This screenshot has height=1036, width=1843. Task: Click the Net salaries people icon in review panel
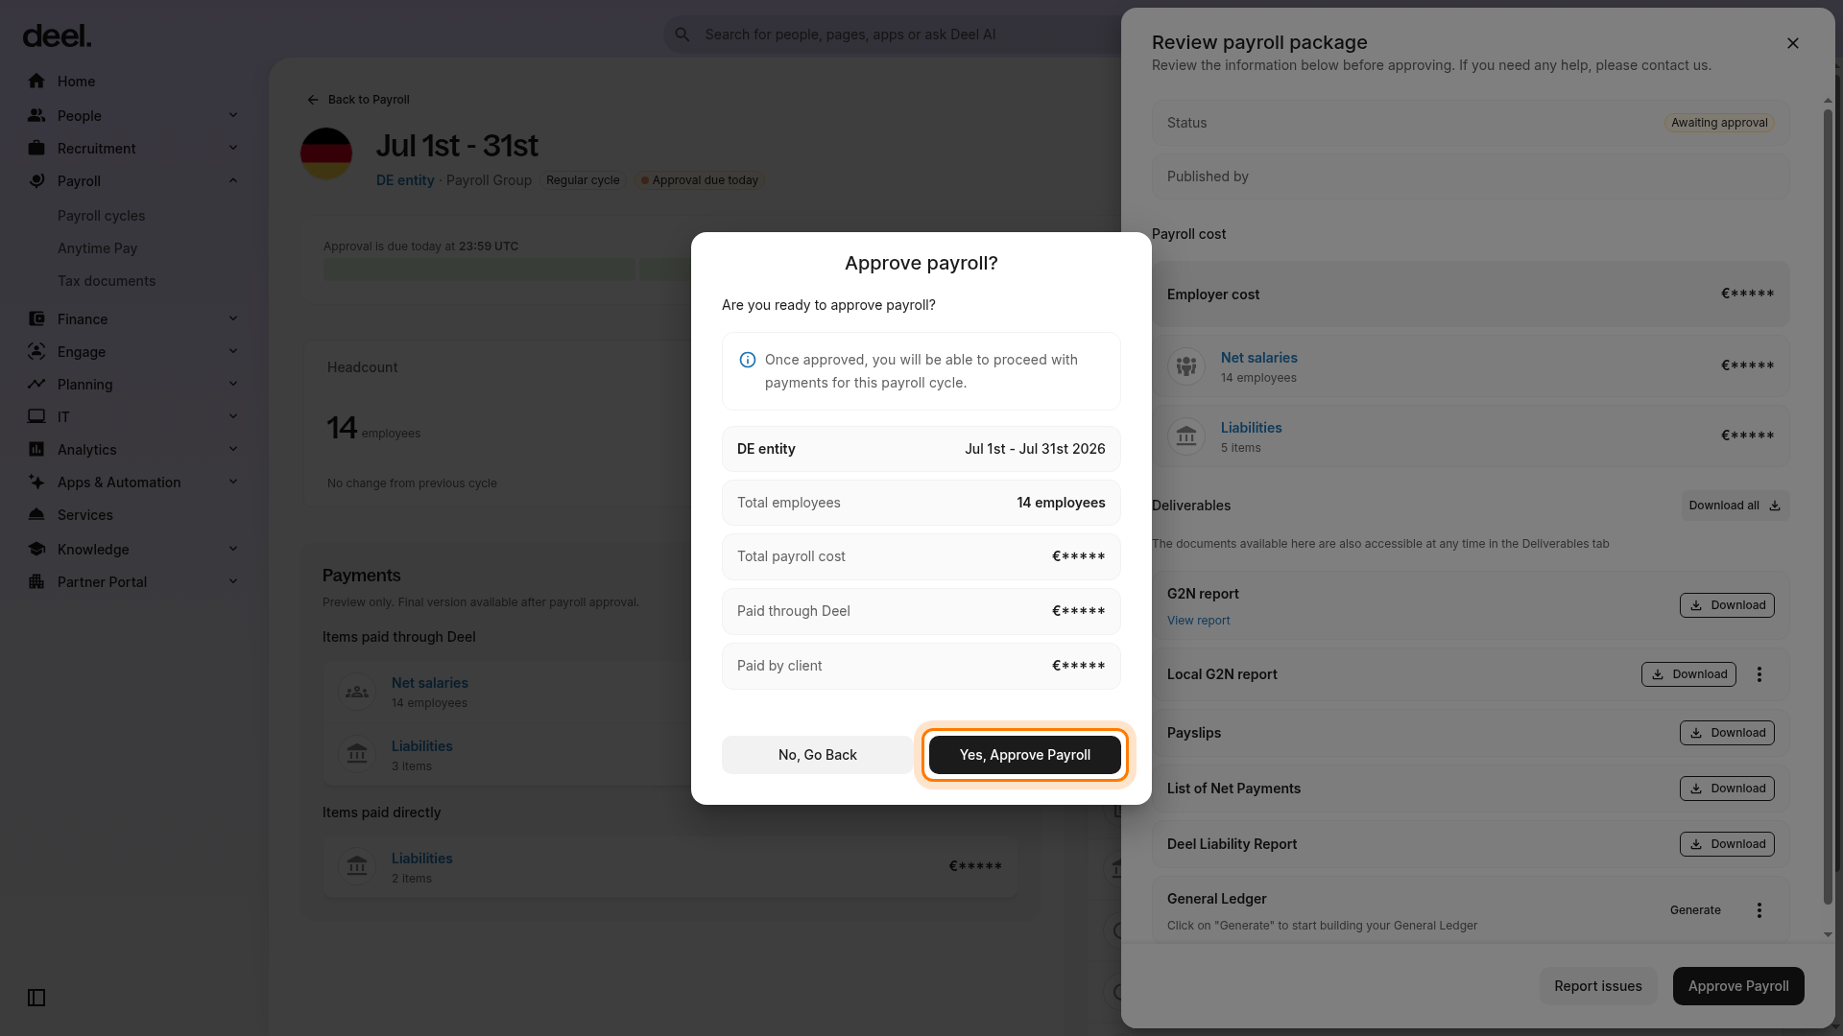(x=1186, y=366)
